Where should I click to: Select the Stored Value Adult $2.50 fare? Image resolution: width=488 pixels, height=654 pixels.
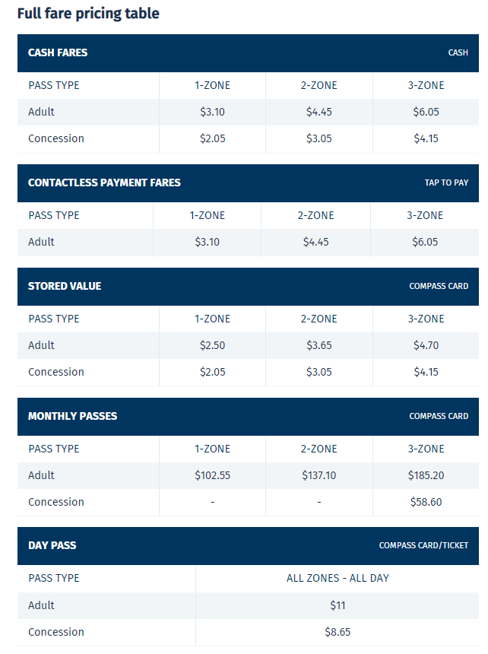(x=212, y=345)
